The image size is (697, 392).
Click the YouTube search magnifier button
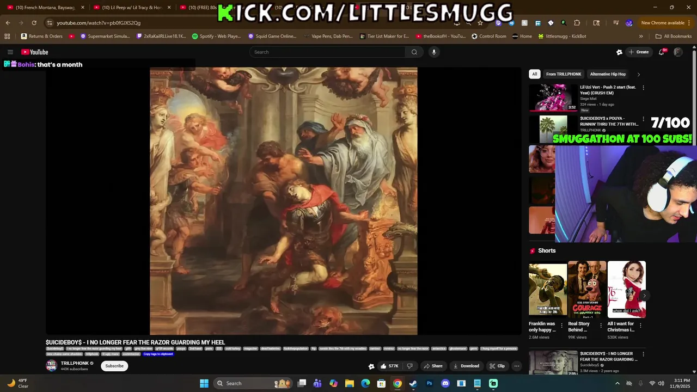coord(414,52)
